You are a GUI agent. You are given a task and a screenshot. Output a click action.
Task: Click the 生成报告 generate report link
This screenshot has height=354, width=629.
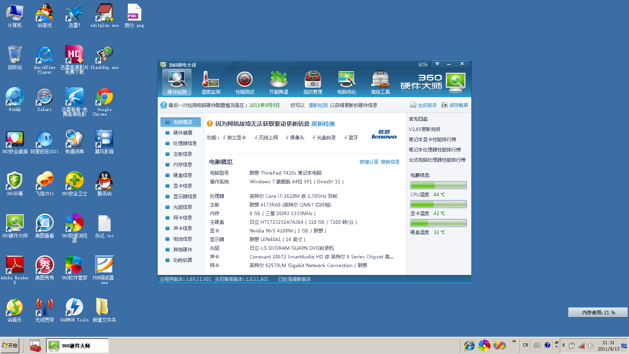[x=423, y=105]
